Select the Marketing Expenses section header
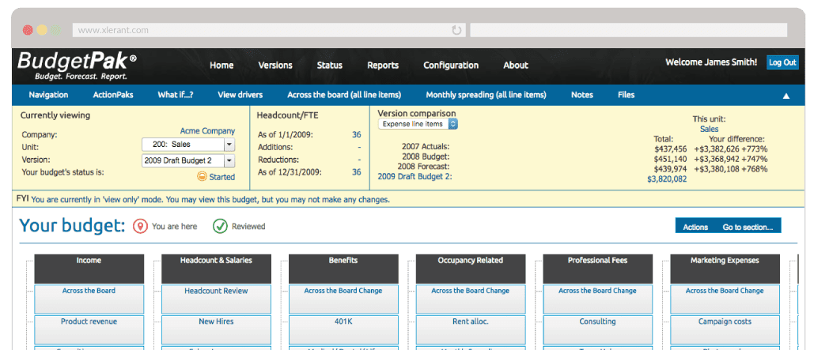Screen dimensions: 814x350 (x=725, y=269)
